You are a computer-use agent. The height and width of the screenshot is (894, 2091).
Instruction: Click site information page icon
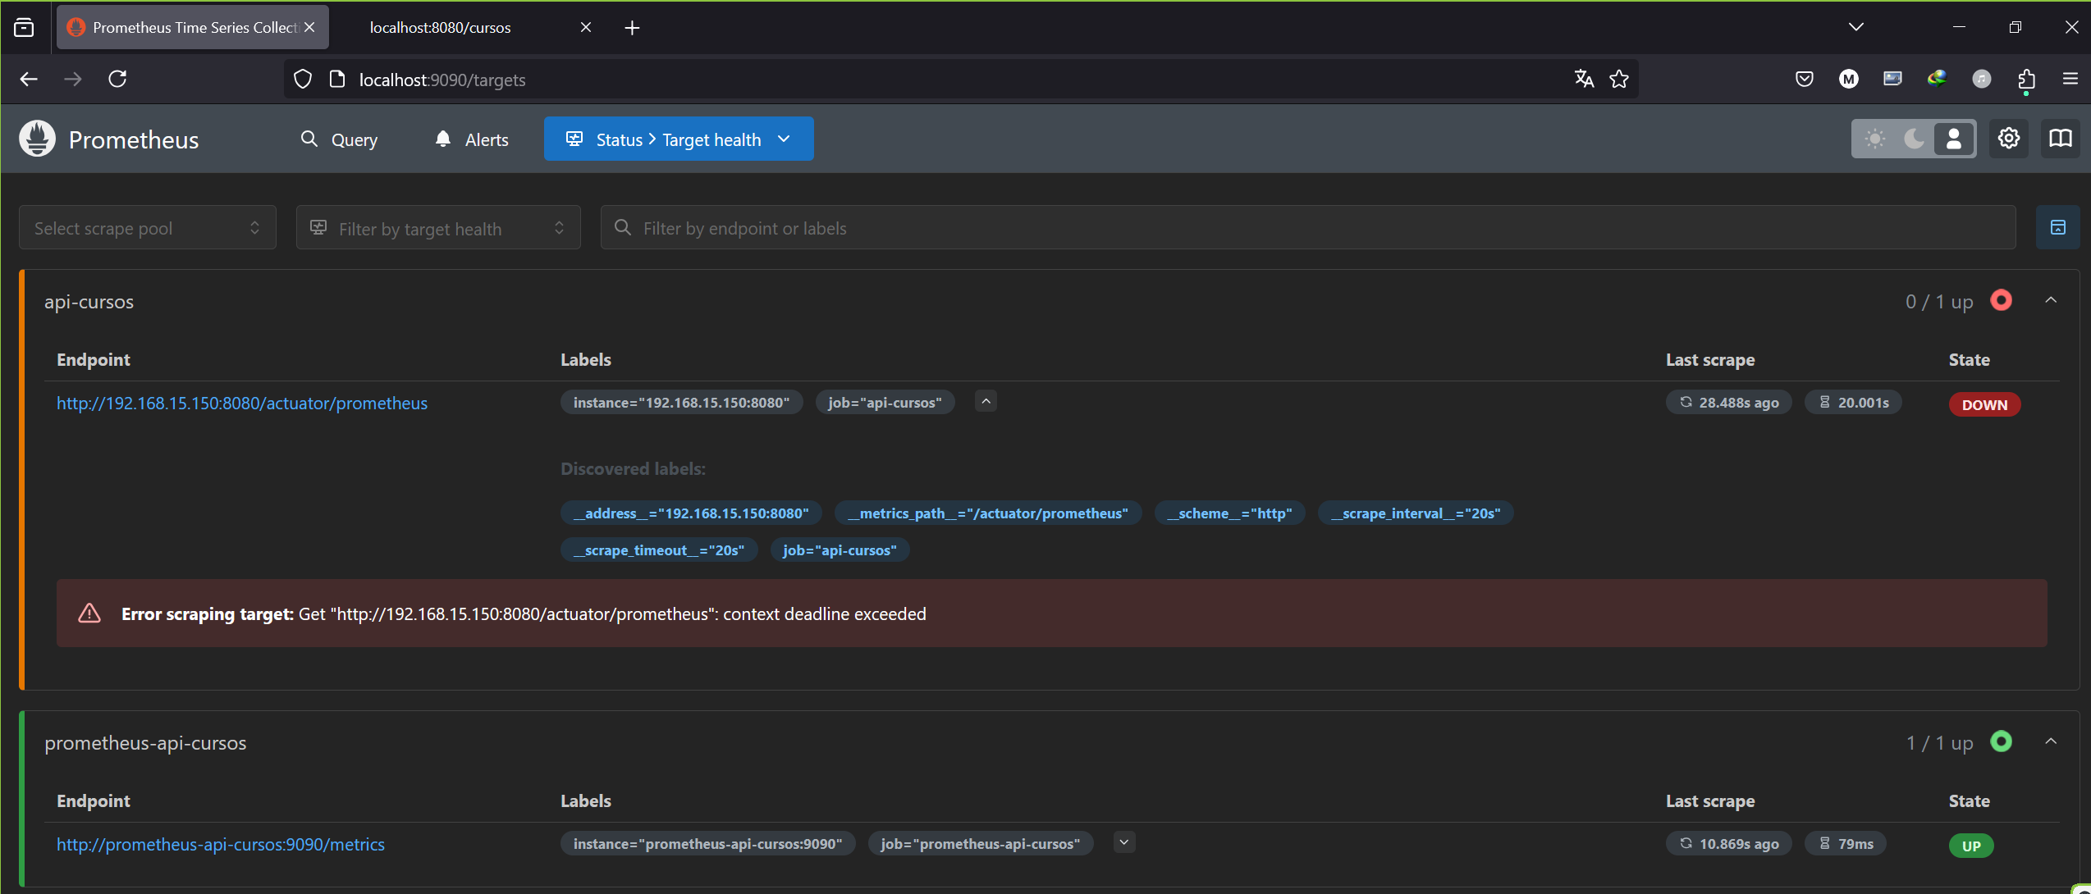336,79
